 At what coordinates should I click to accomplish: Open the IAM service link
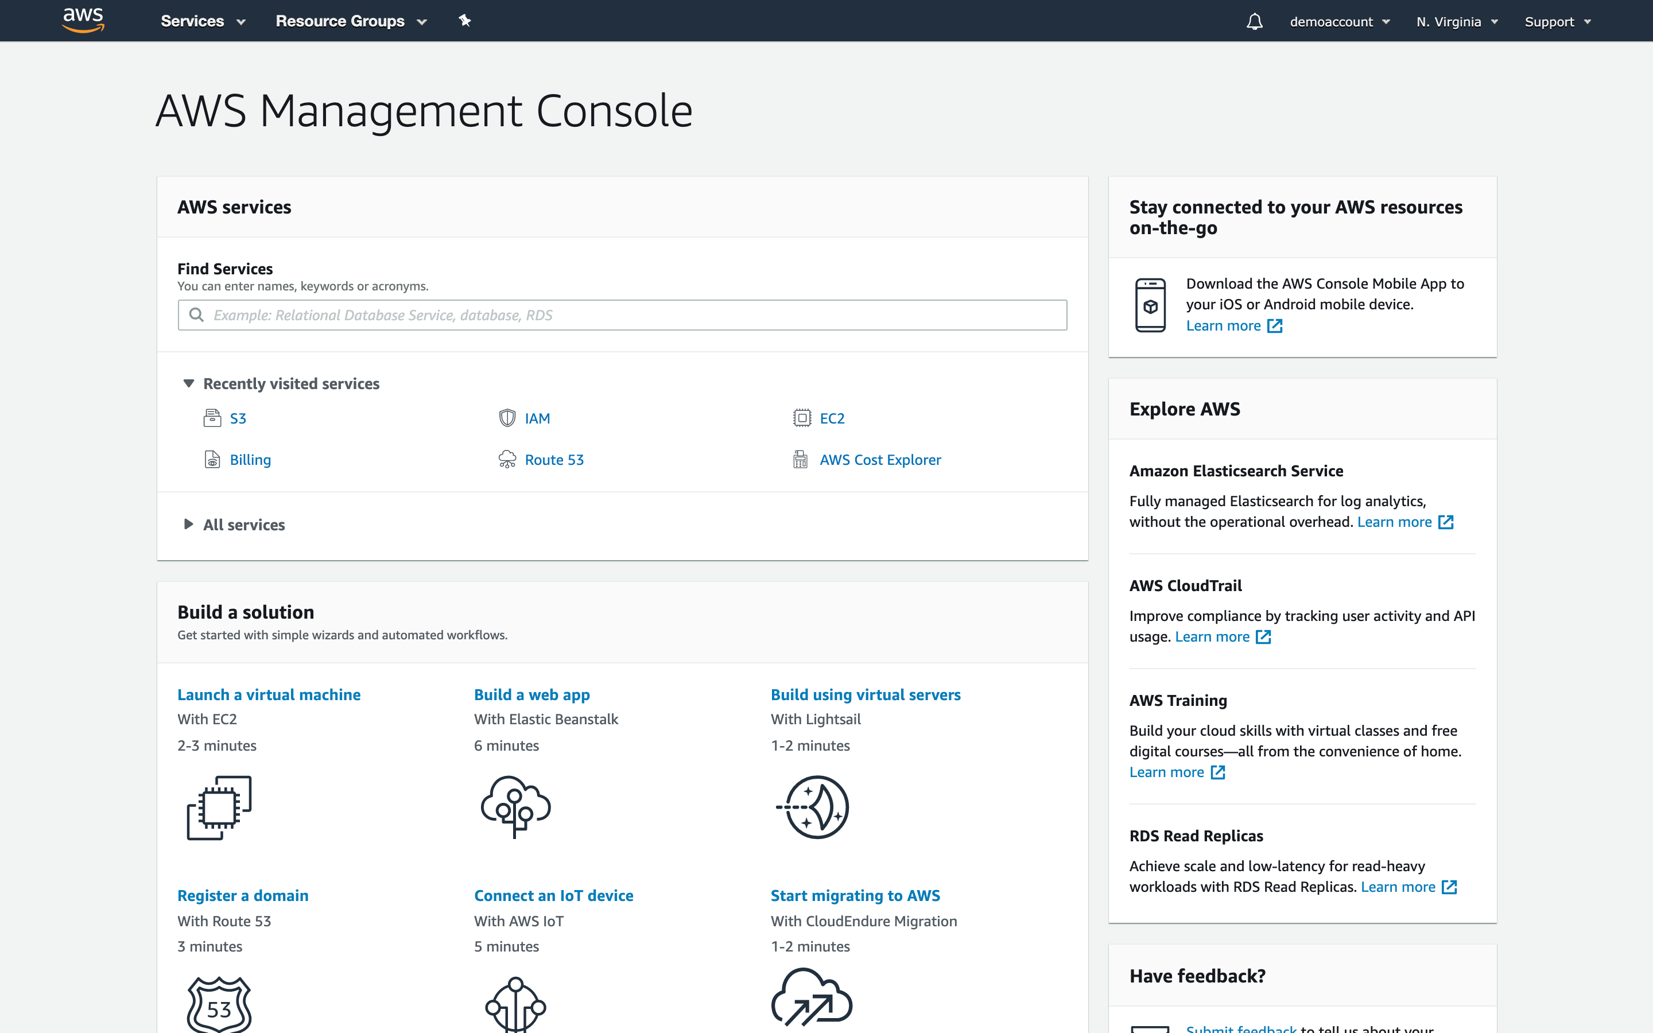[x=537, y=418]
